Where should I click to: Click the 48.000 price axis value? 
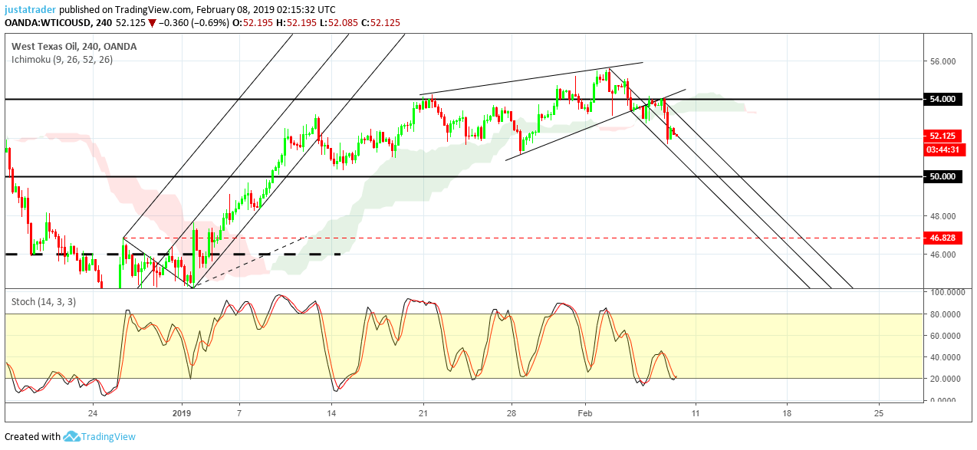point(942,216)
